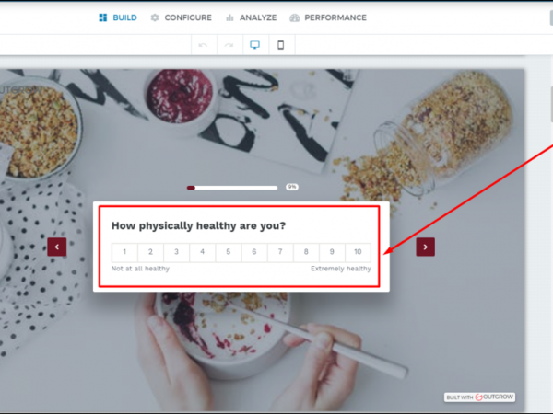The width and height of the screenshot is (553, 414).
Task: Open the Analyze tab
Action: pos(251,17)
